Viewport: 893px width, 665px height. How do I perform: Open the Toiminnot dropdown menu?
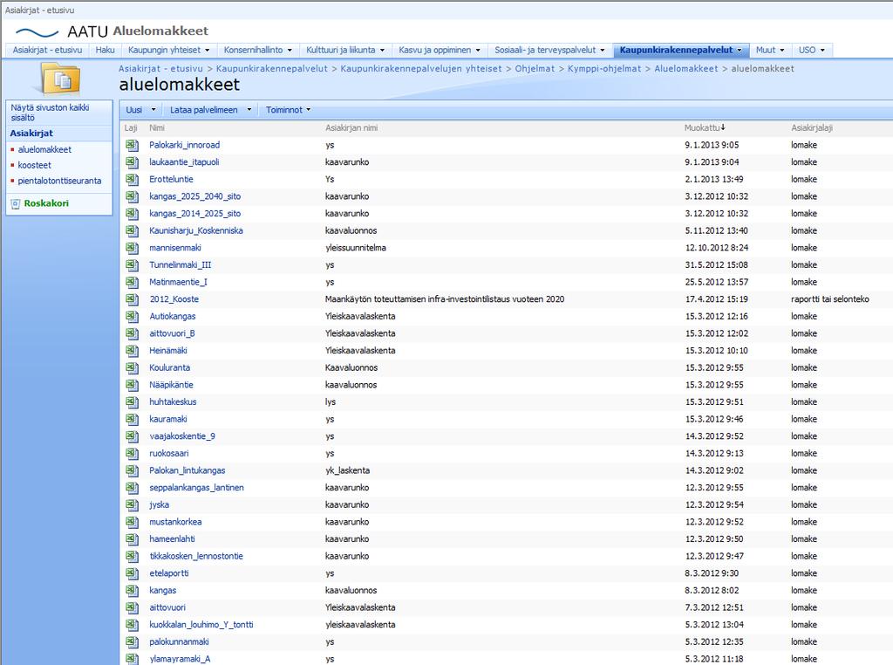pyautogui.click(x=288, y=110)
